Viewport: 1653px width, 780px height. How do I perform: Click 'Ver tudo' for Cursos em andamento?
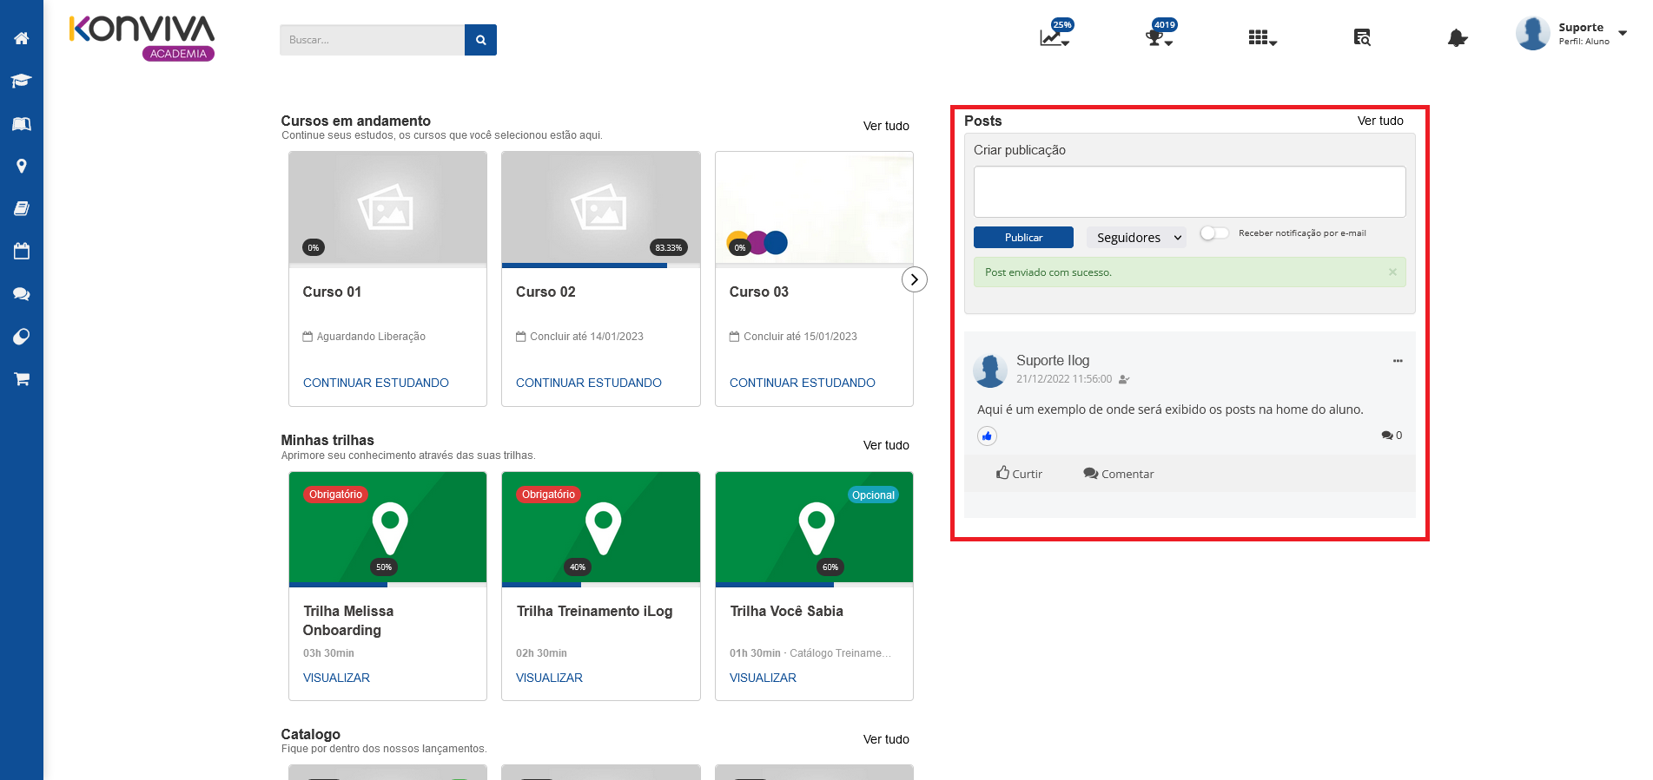pos(886,126)
